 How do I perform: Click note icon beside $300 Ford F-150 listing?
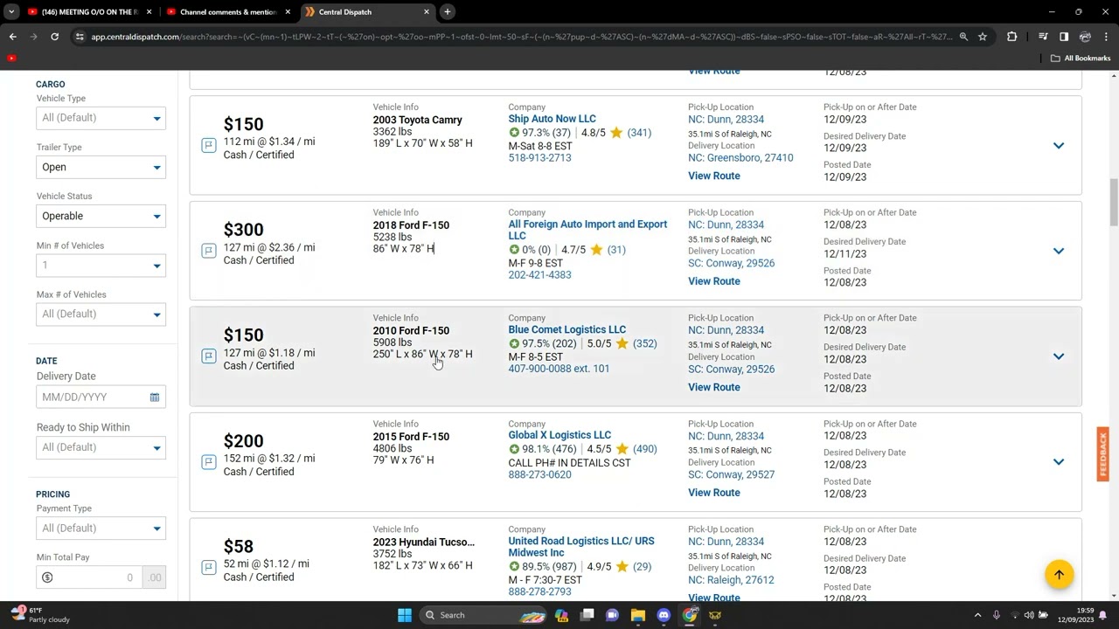coord(209,251)
